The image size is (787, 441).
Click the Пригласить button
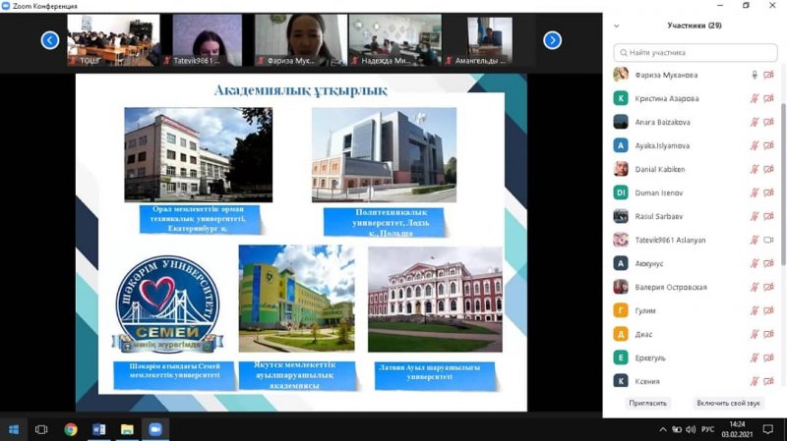[647, 403]
